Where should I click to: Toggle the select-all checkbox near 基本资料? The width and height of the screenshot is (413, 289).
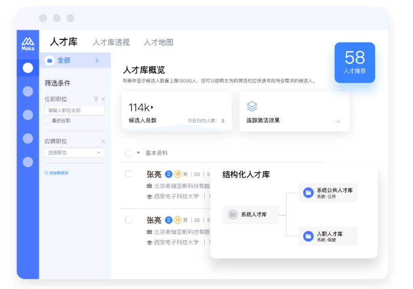(x=128, y=153)
